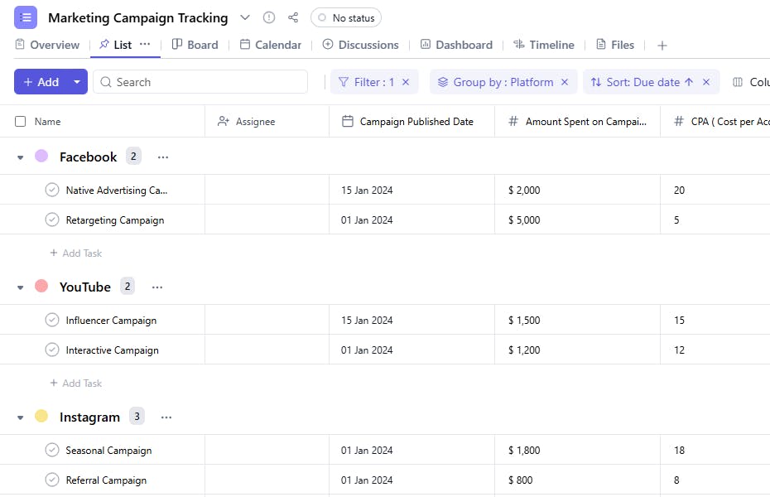Clear the Group by Platform chip
770x497 pixels.
click(565, 82)
